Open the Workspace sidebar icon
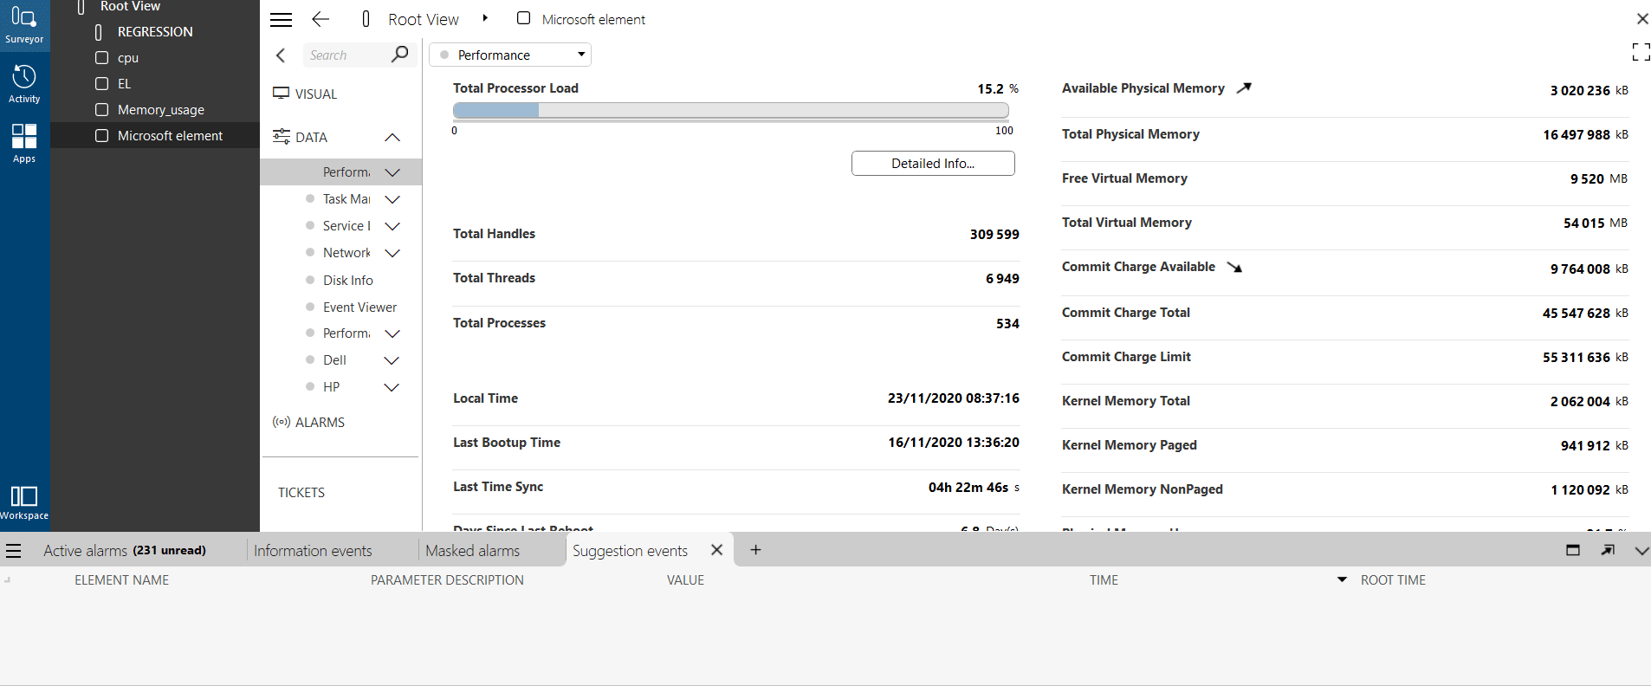 (x=24, y=502)
